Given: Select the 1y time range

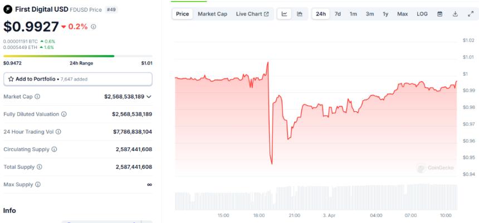Looking at the screenshot, I should 385,14.
